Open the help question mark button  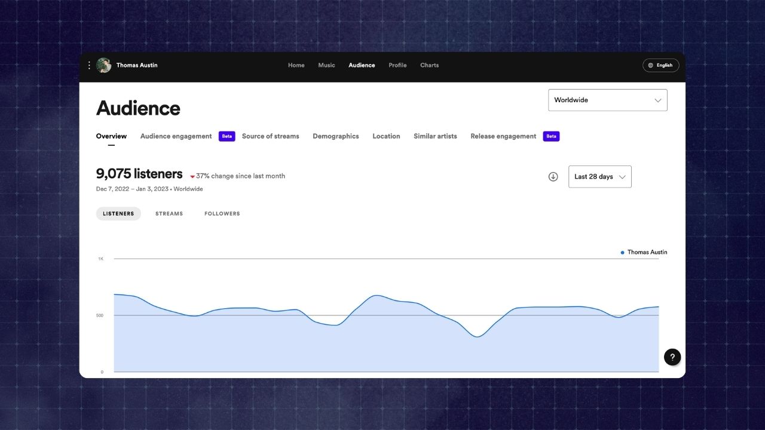pos(672,357)
